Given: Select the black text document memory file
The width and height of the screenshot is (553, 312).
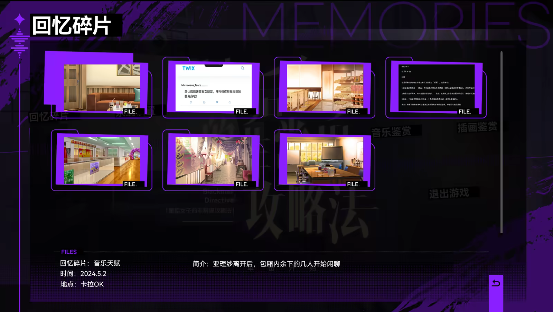Looking at the screenshot, I should coord(436,88).
